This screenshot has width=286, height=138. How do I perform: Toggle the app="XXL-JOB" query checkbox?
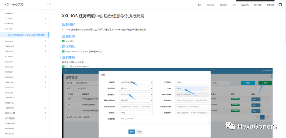pyautogui.click(x=63, y=52)
